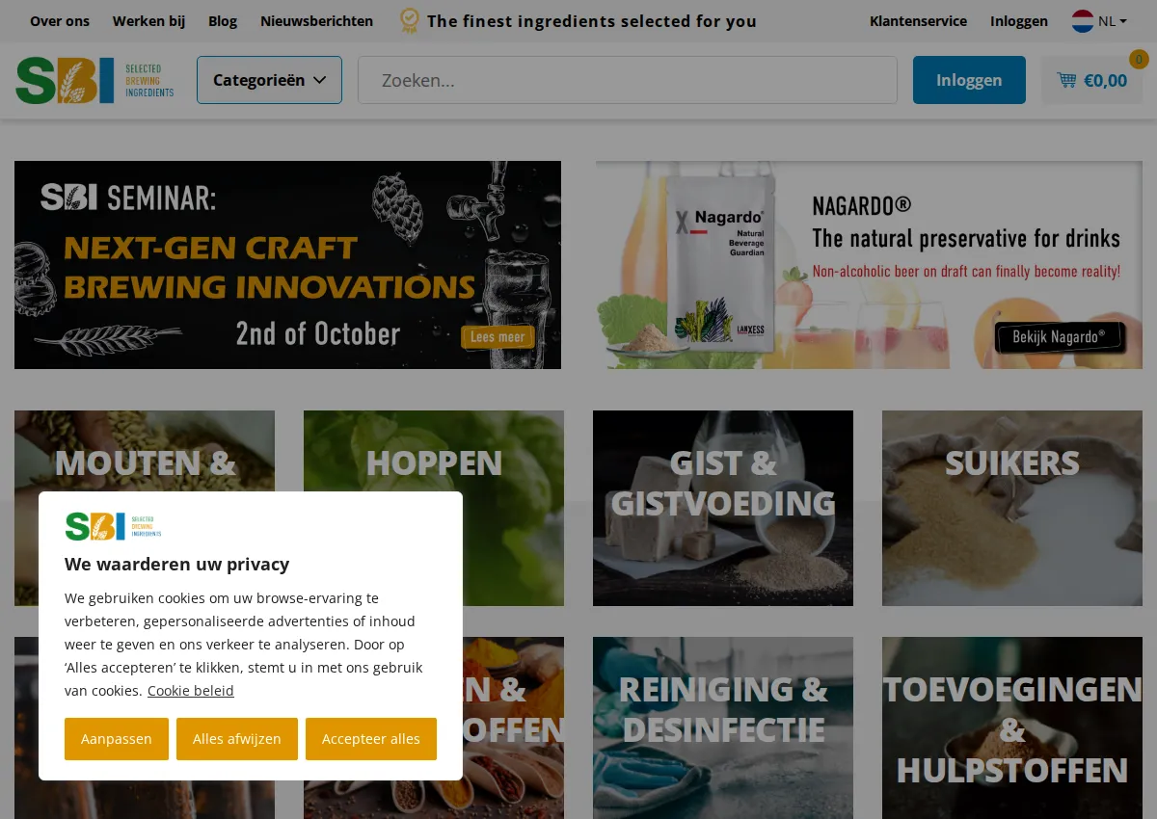Click 'The finest ingredients selected for you' text
The width and height of the screenshot is (1157, 819).
click(592, 21)
